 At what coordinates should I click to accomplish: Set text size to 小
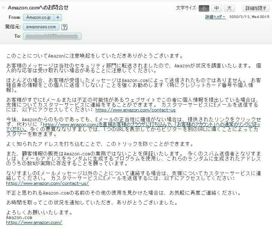[204, 8]
